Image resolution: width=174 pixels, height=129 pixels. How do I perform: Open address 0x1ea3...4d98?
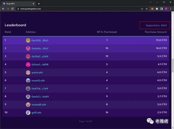pyautogui.click(x=40, y=64)
